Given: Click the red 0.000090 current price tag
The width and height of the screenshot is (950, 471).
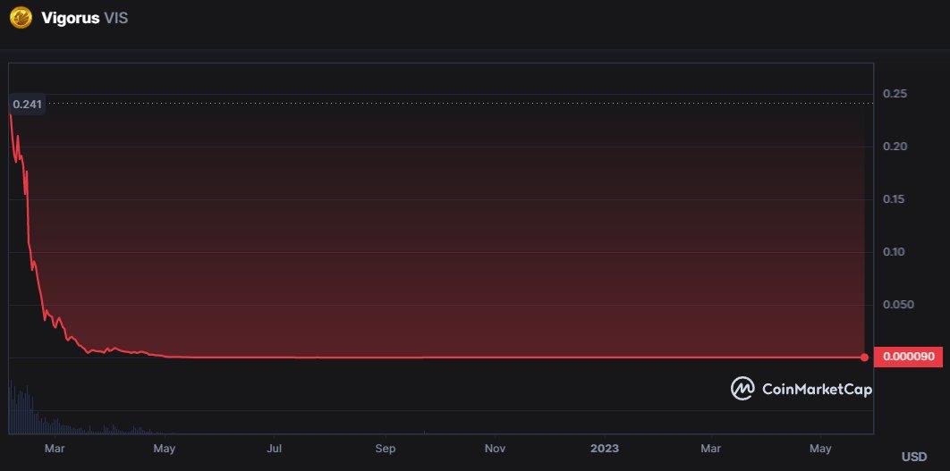Looking at the screenshot, I should (908, 357).
